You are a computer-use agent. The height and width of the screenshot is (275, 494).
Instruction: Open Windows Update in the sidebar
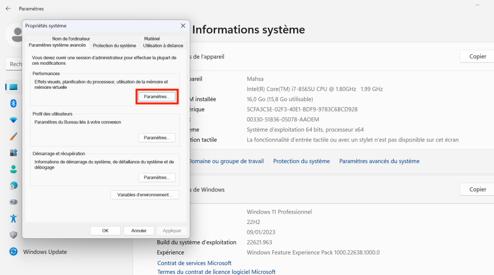[x=45, y=252]
